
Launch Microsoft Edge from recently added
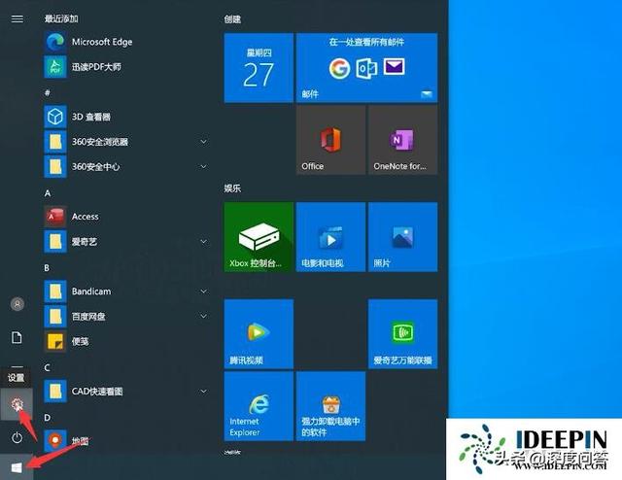point(127,42)
